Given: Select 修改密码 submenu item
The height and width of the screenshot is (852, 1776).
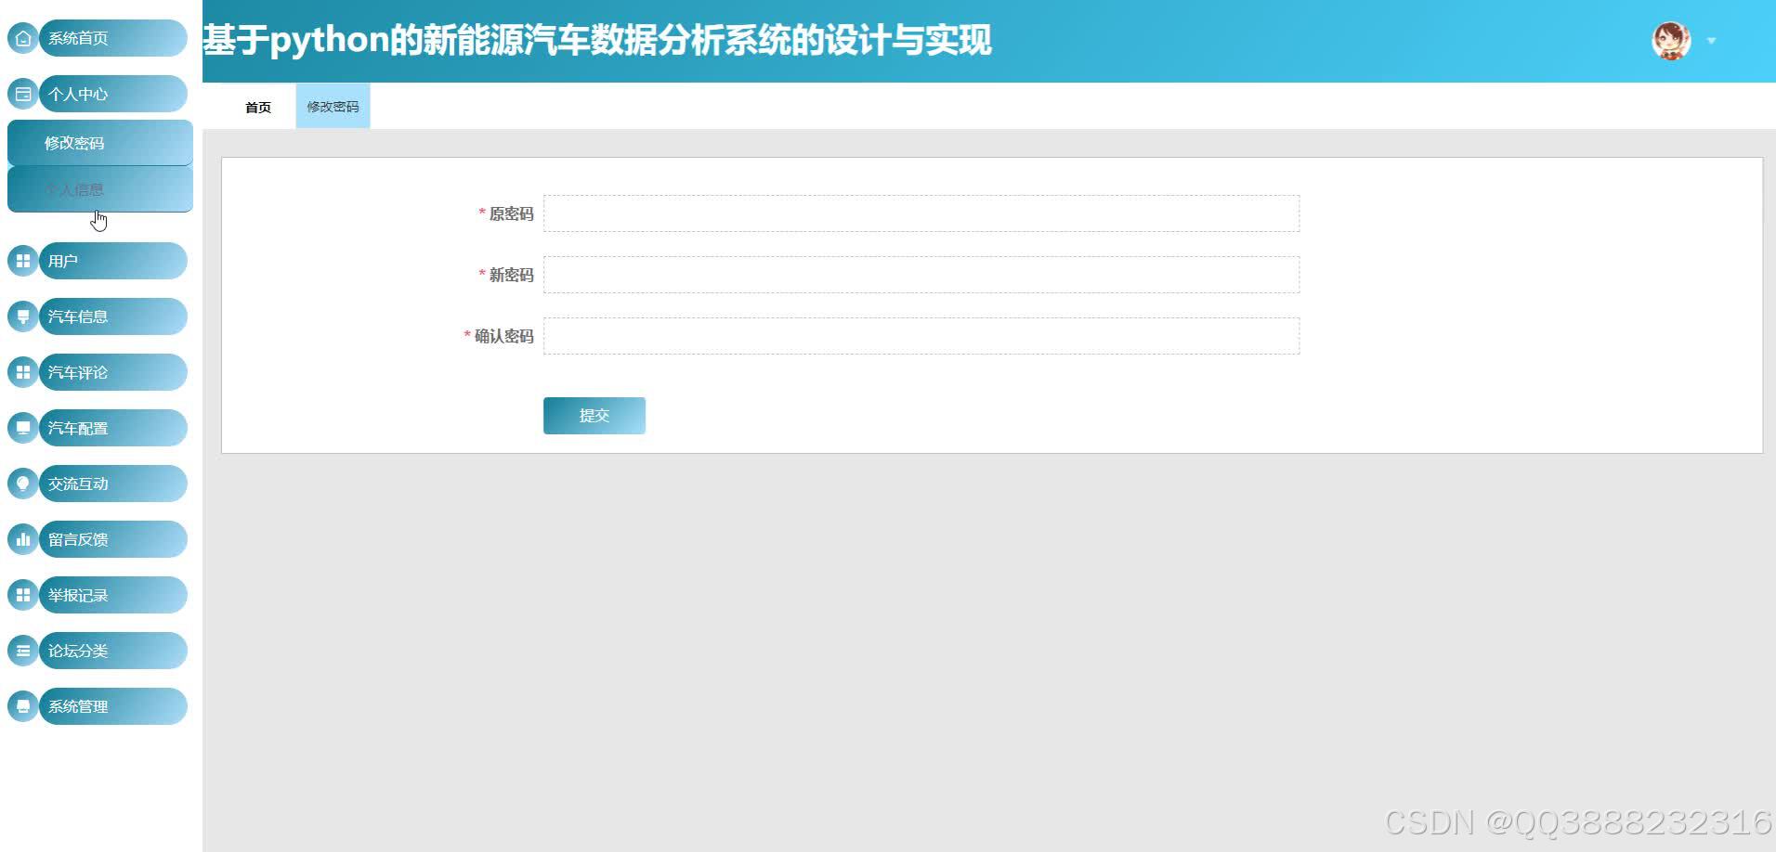Looking at the screenshot, I should (x=100, y=143).
